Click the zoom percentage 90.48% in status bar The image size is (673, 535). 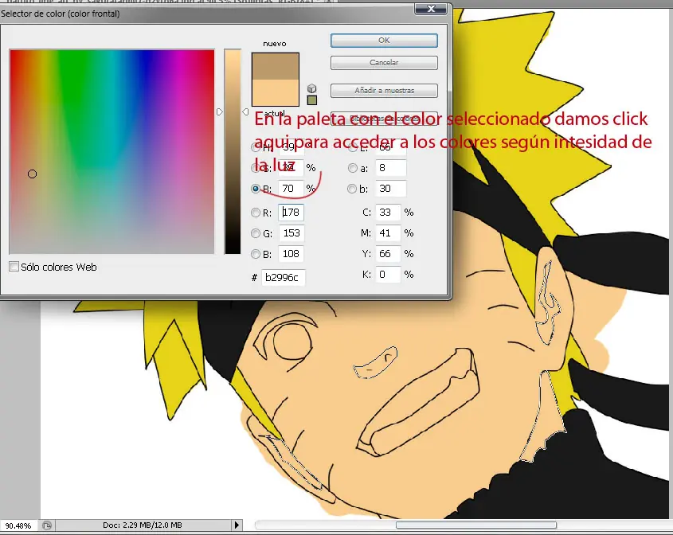coord(18,525)
